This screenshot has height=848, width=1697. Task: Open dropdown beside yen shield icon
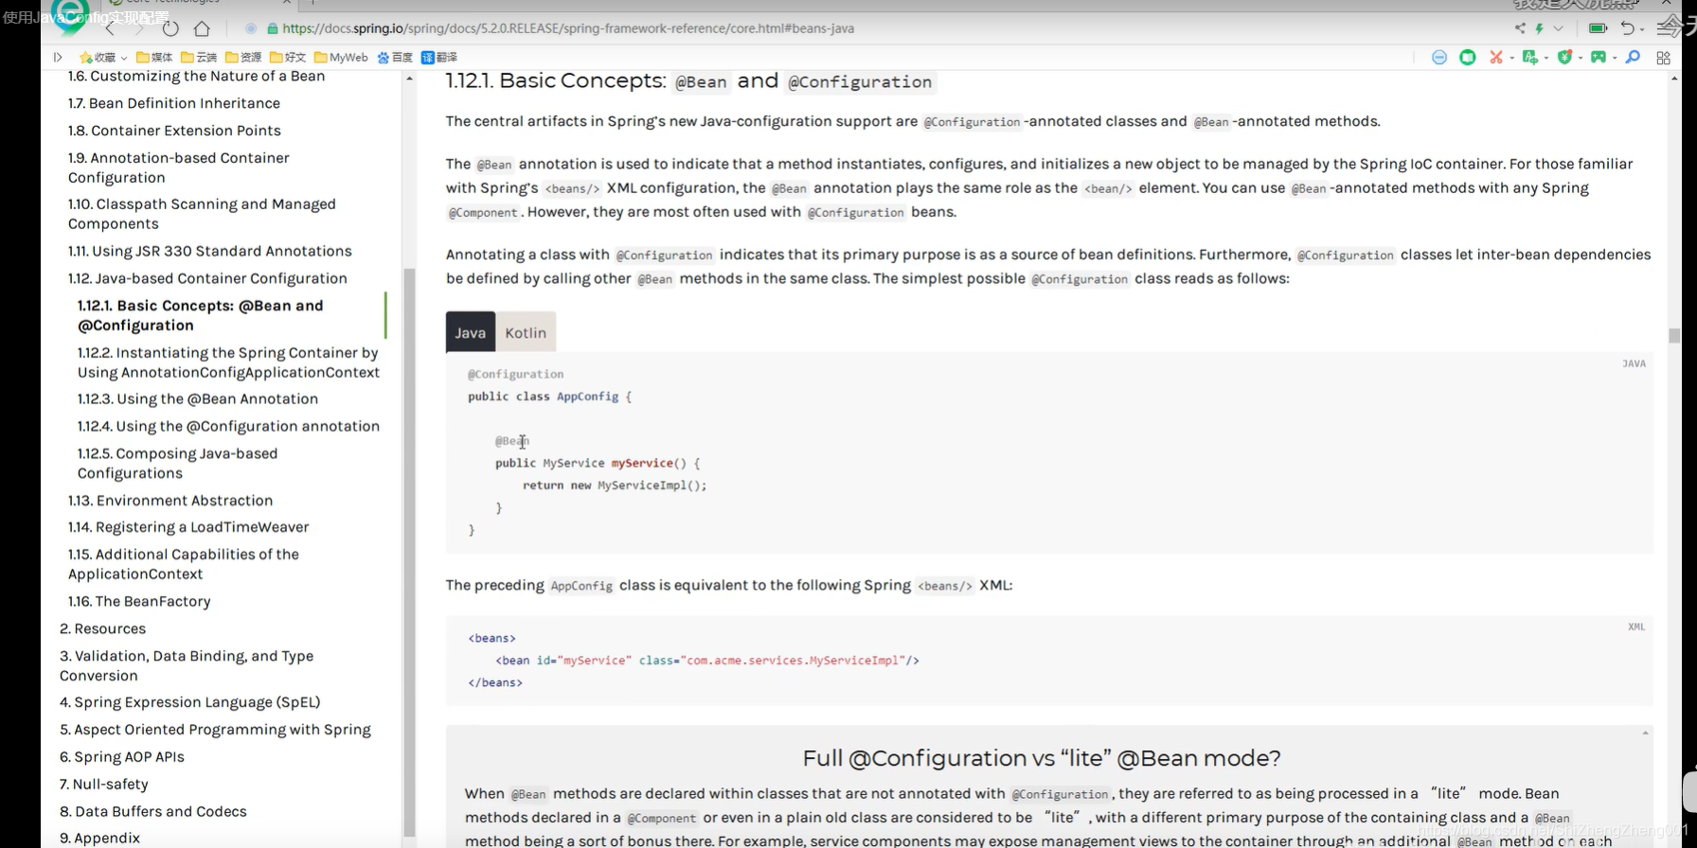(x=1581, y=58)
